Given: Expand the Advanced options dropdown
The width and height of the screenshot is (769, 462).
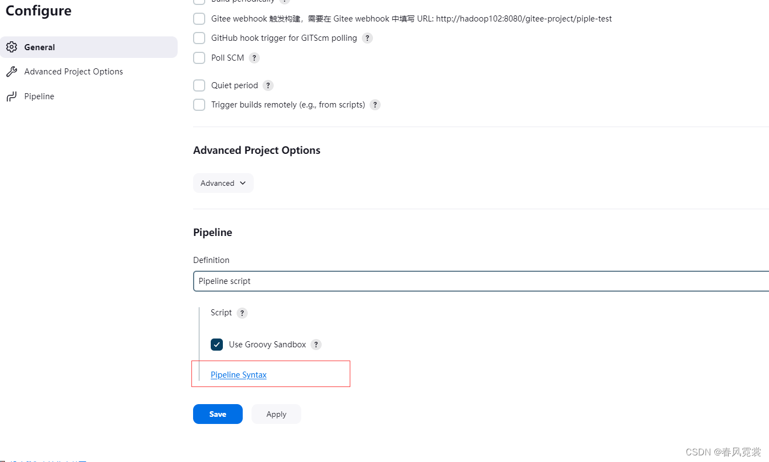Looking at the screenshot, I should [x=223, y=183].
